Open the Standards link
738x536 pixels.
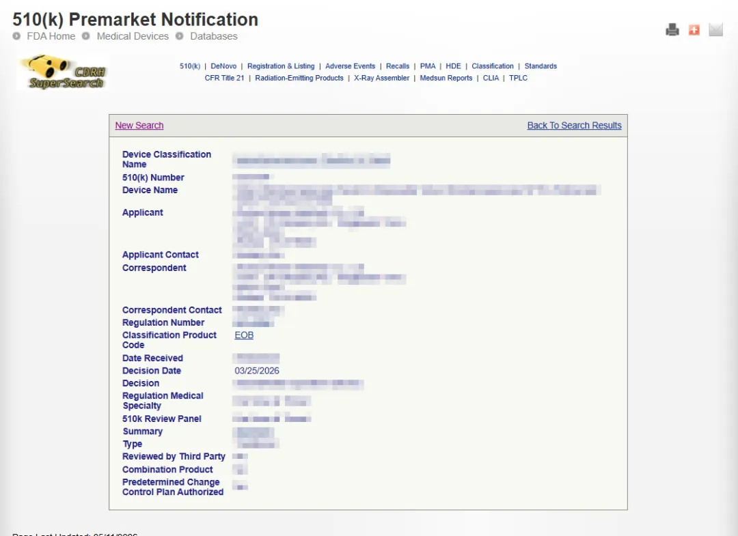coord(541,66)
